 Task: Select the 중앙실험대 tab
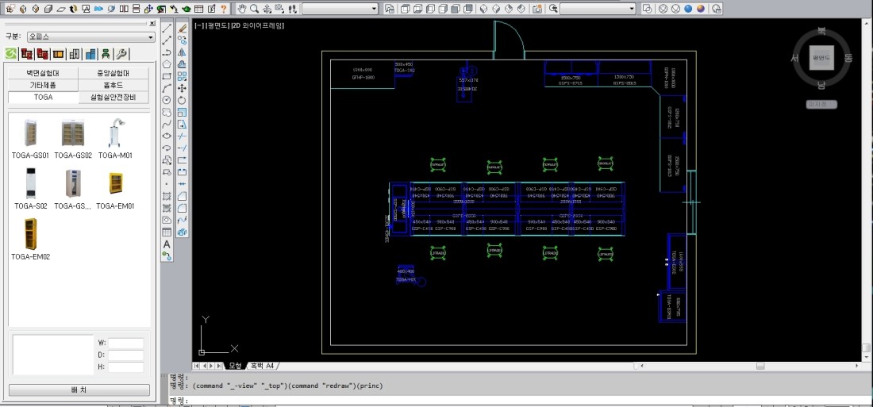tap(113, 73)
